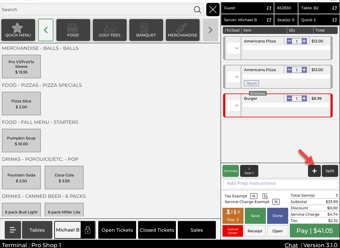Go to the Closed Tickets tab
Viewport: 340px width, 248px height.
[157, 230]
